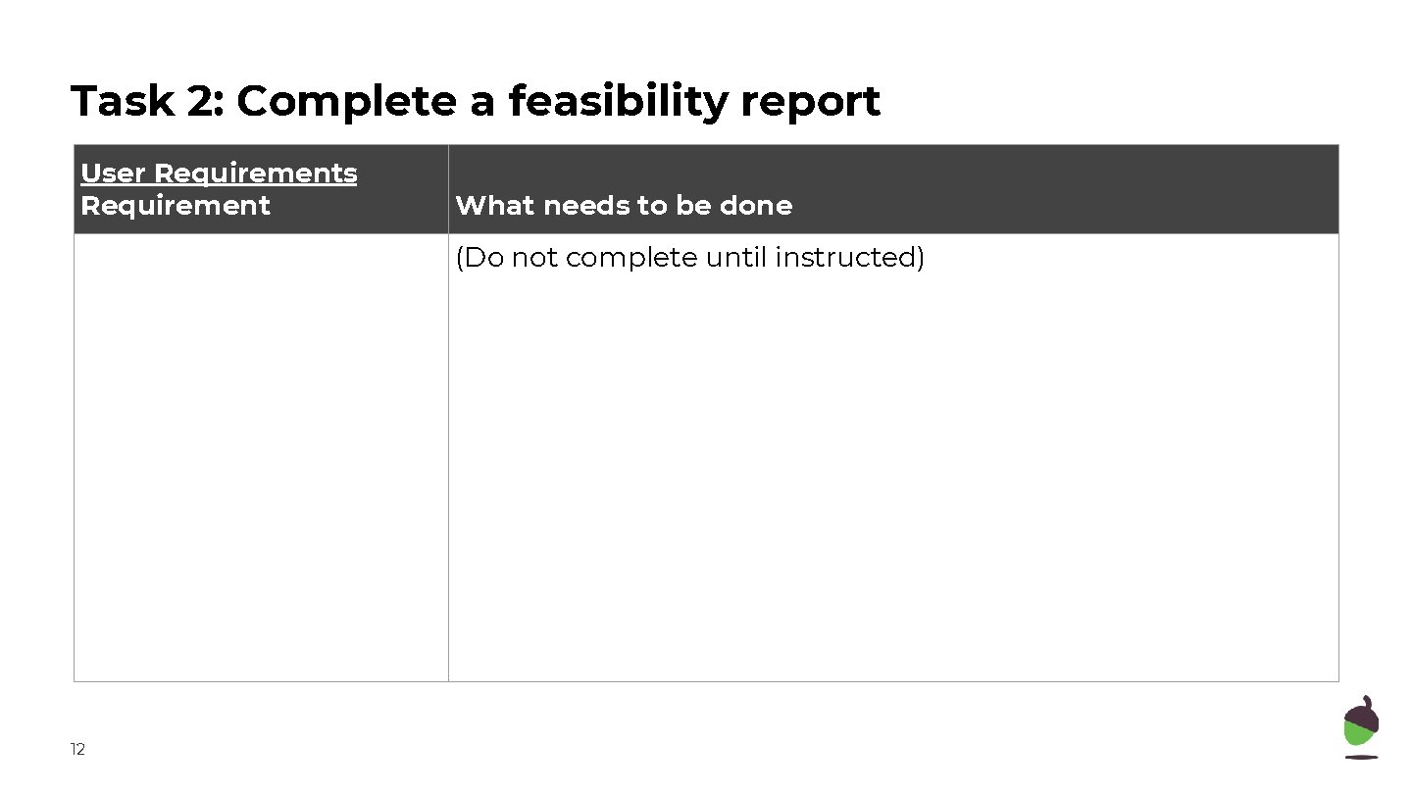Viewport: 1412px width, 794px height.
Task: Click the "Requirement" column header text
Action: tap(176, 205)
